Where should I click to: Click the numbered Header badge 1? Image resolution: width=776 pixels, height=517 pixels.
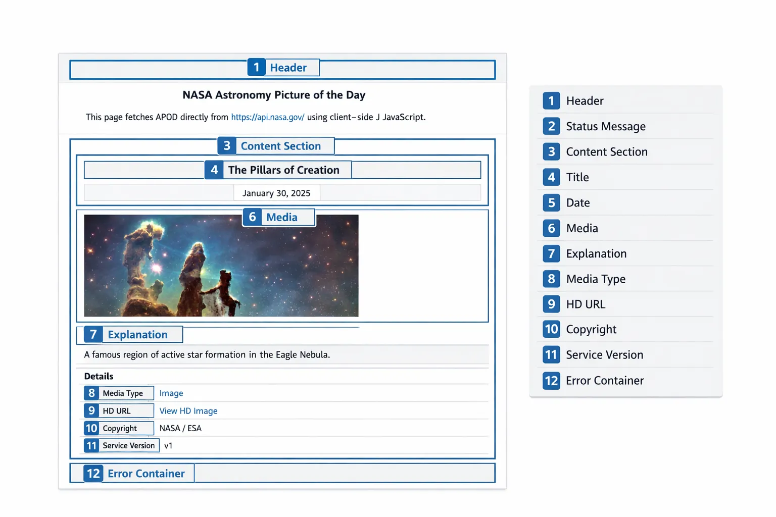tap(256, 67)
